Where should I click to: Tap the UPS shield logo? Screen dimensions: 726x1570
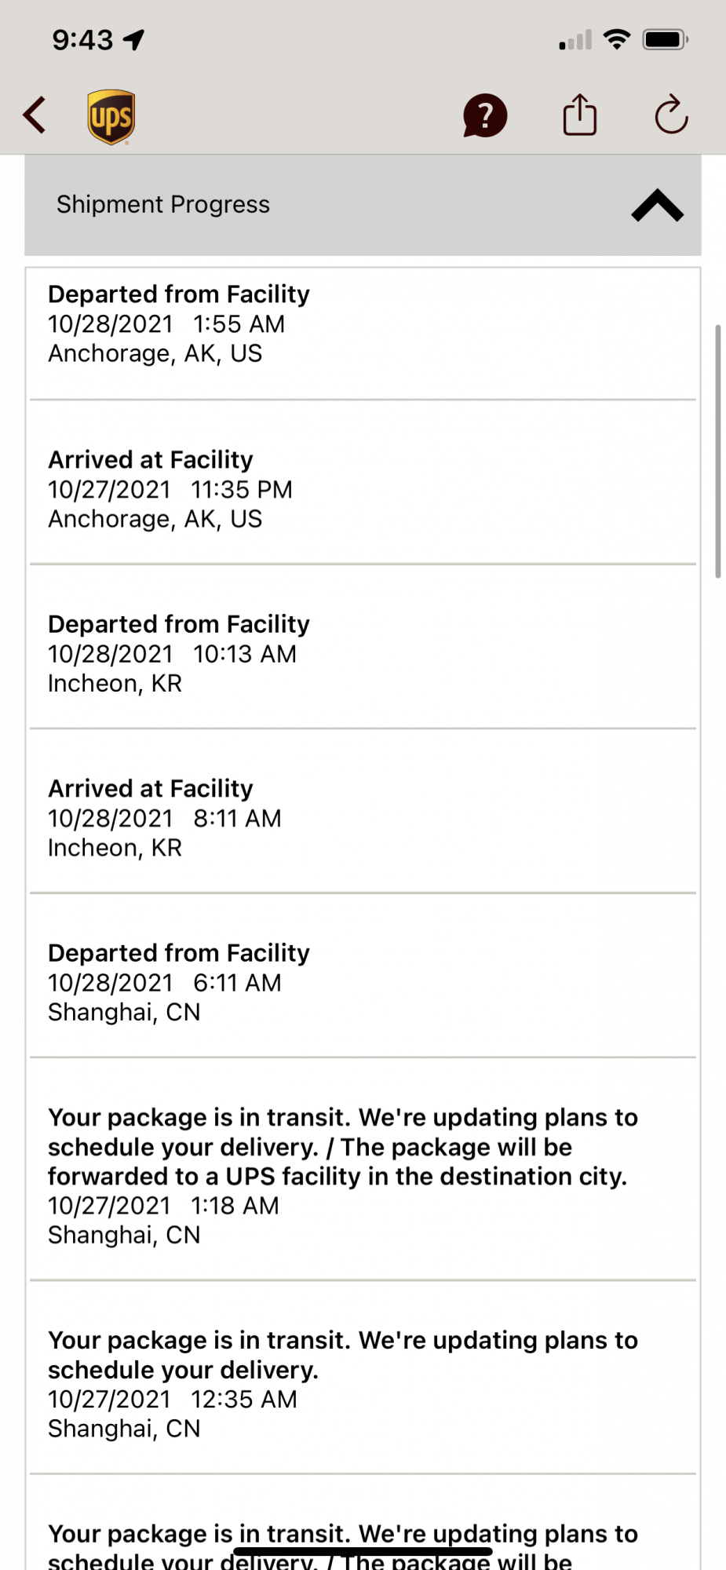point(111,117)
